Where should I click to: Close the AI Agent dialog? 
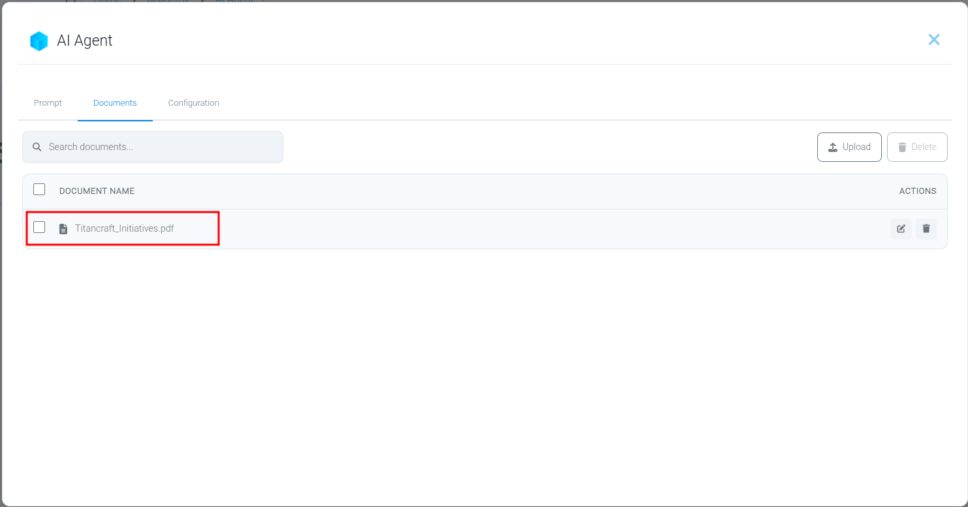coord(934,40)
